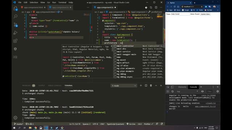The width and height of the screenshot is (232, 130).
Task: Maximize terminal panel with chevron up
Action: [x=156, y=86]
